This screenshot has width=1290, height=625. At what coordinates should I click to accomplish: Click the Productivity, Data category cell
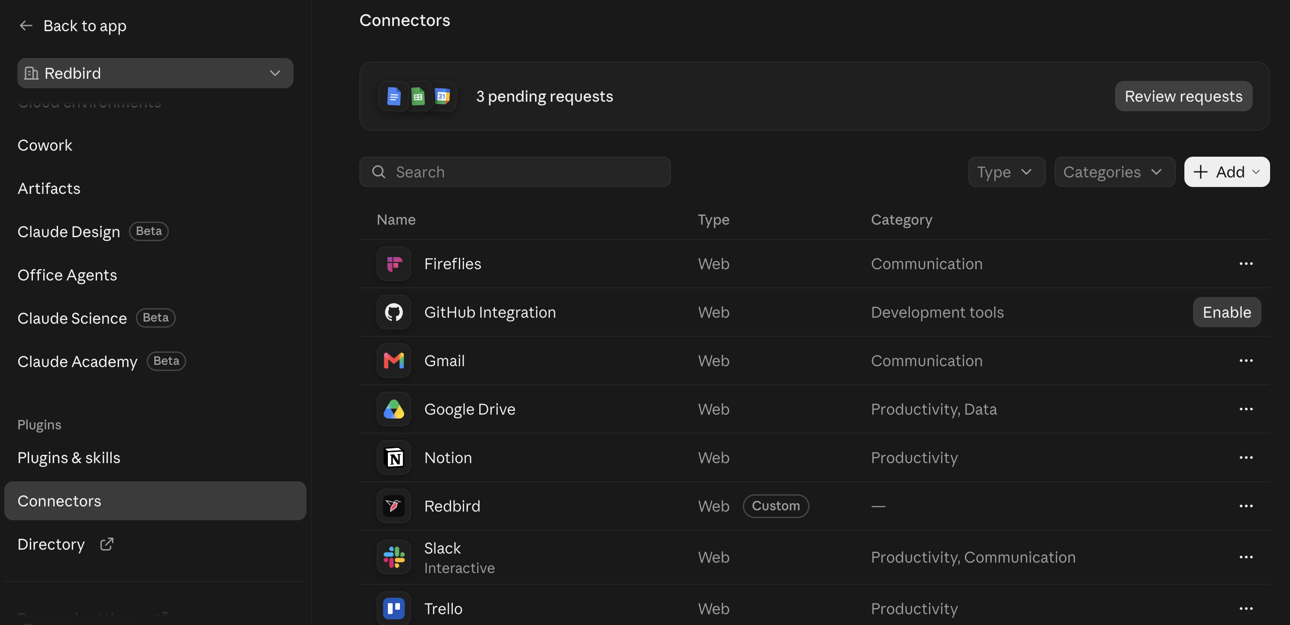(934, 409)
